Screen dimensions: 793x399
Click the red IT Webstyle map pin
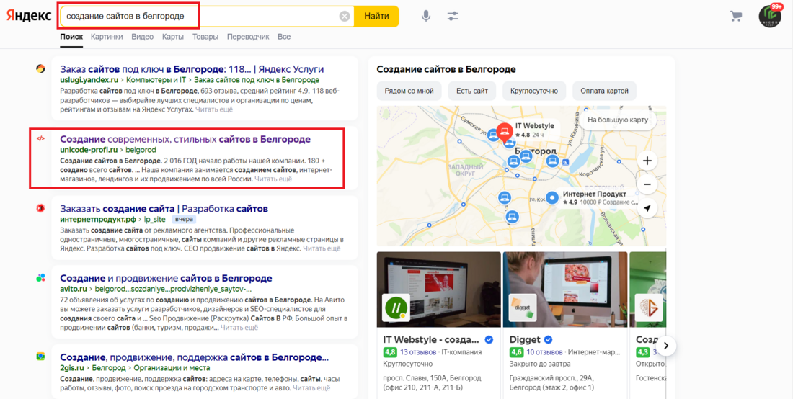[x=503, y=131]
